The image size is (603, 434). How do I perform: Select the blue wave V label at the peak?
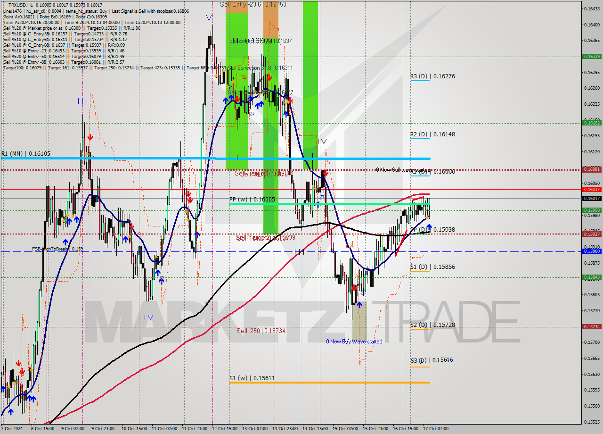pos(209,18)
